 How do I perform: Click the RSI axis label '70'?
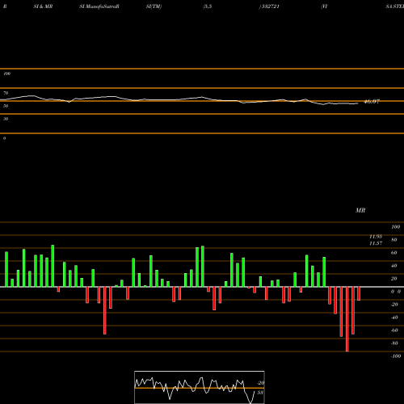coord(6,93)
